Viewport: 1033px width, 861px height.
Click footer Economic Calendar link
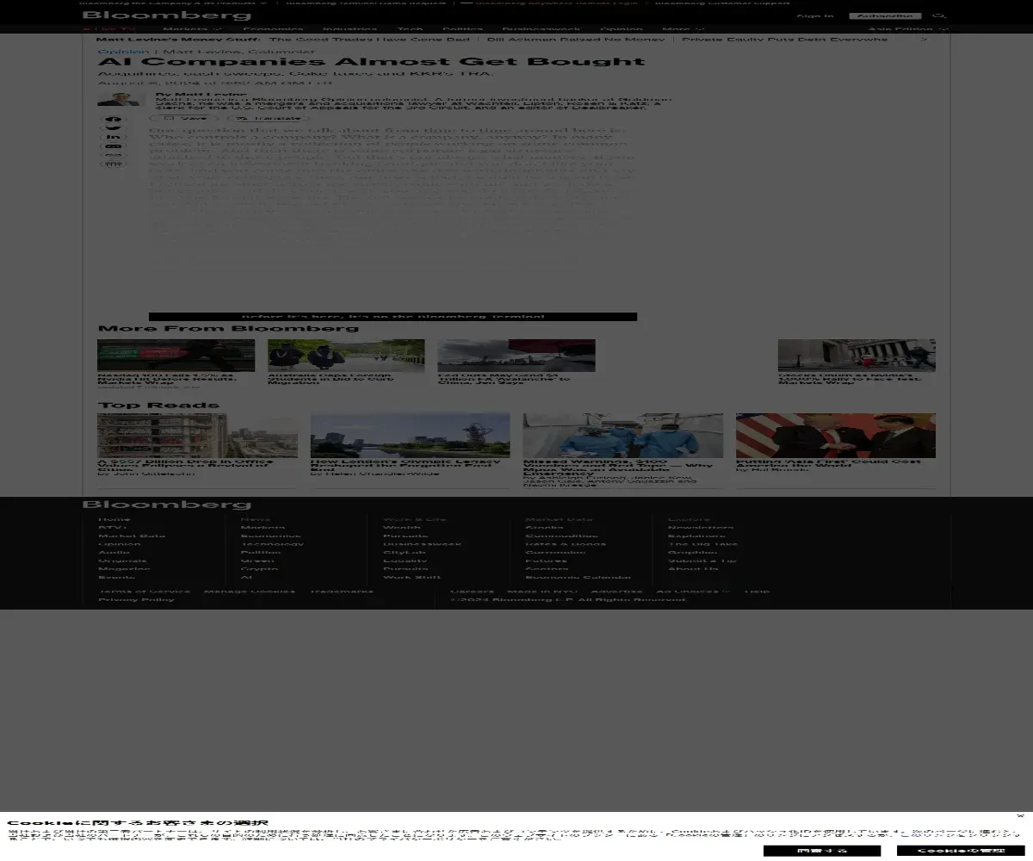(x=578, y=577)
